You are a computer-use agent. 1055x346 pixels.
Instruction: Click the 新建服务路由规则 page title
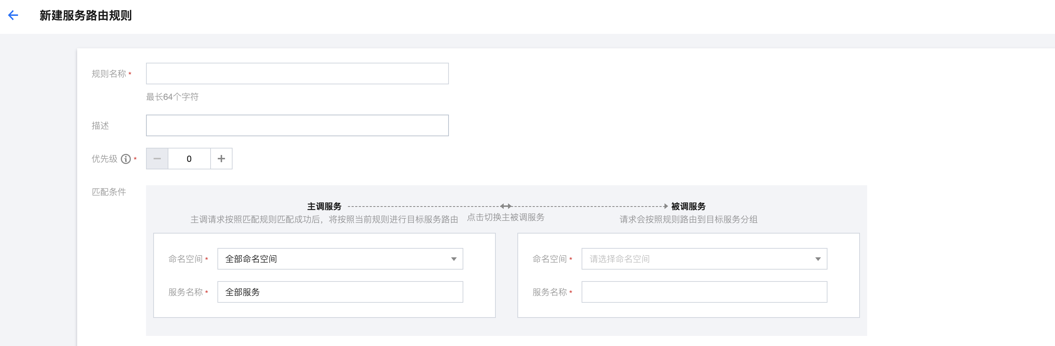[85, 15]
